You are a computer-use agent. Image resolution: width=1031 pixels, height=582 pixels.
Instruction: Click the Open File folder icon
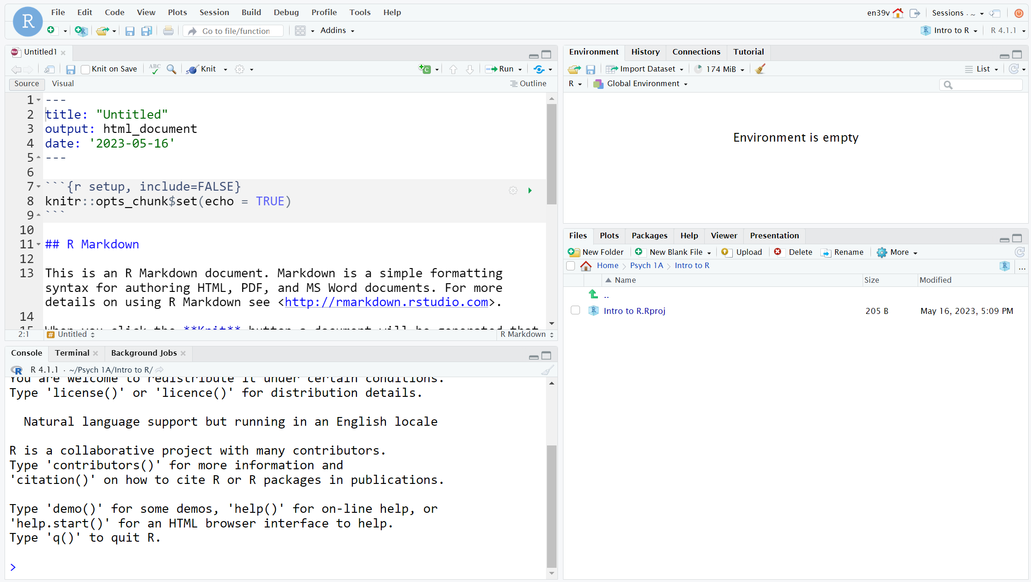102,31
